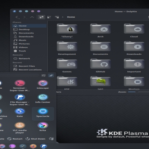Open launcher configure settings icon
The width and height of the screenshot is (149, 149).
tap(44, 76)
